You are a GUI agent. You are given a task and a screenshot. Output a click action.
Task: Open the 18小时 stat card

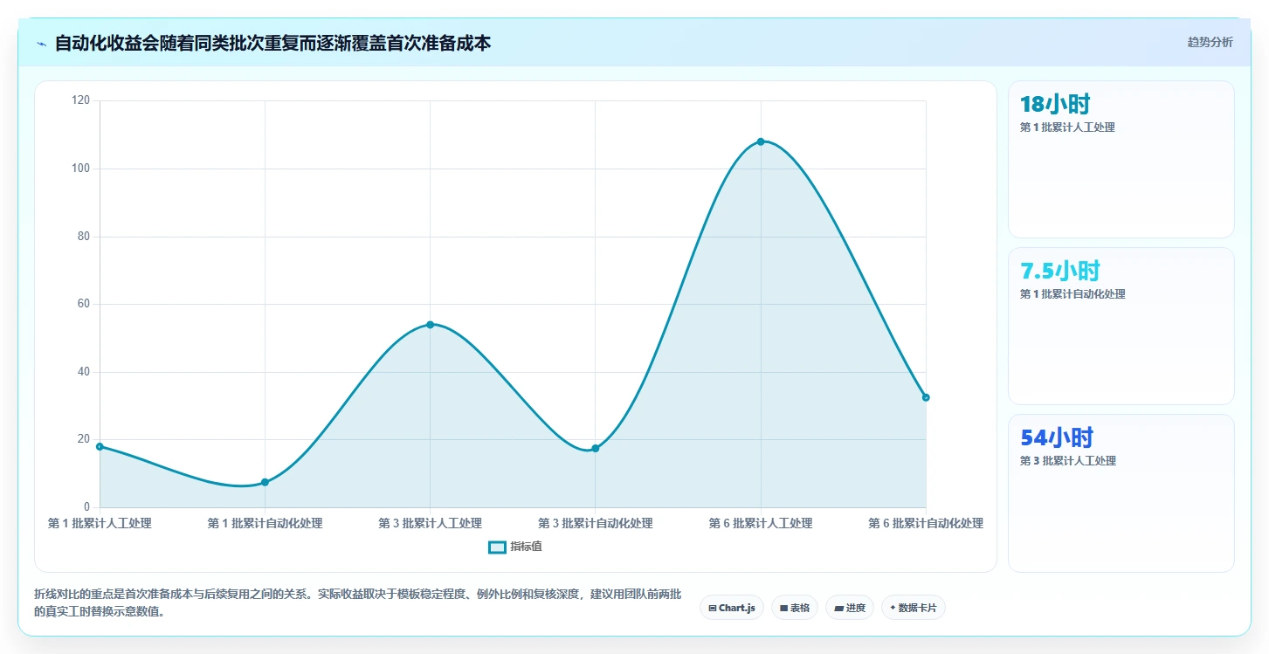pos(1121,159)
